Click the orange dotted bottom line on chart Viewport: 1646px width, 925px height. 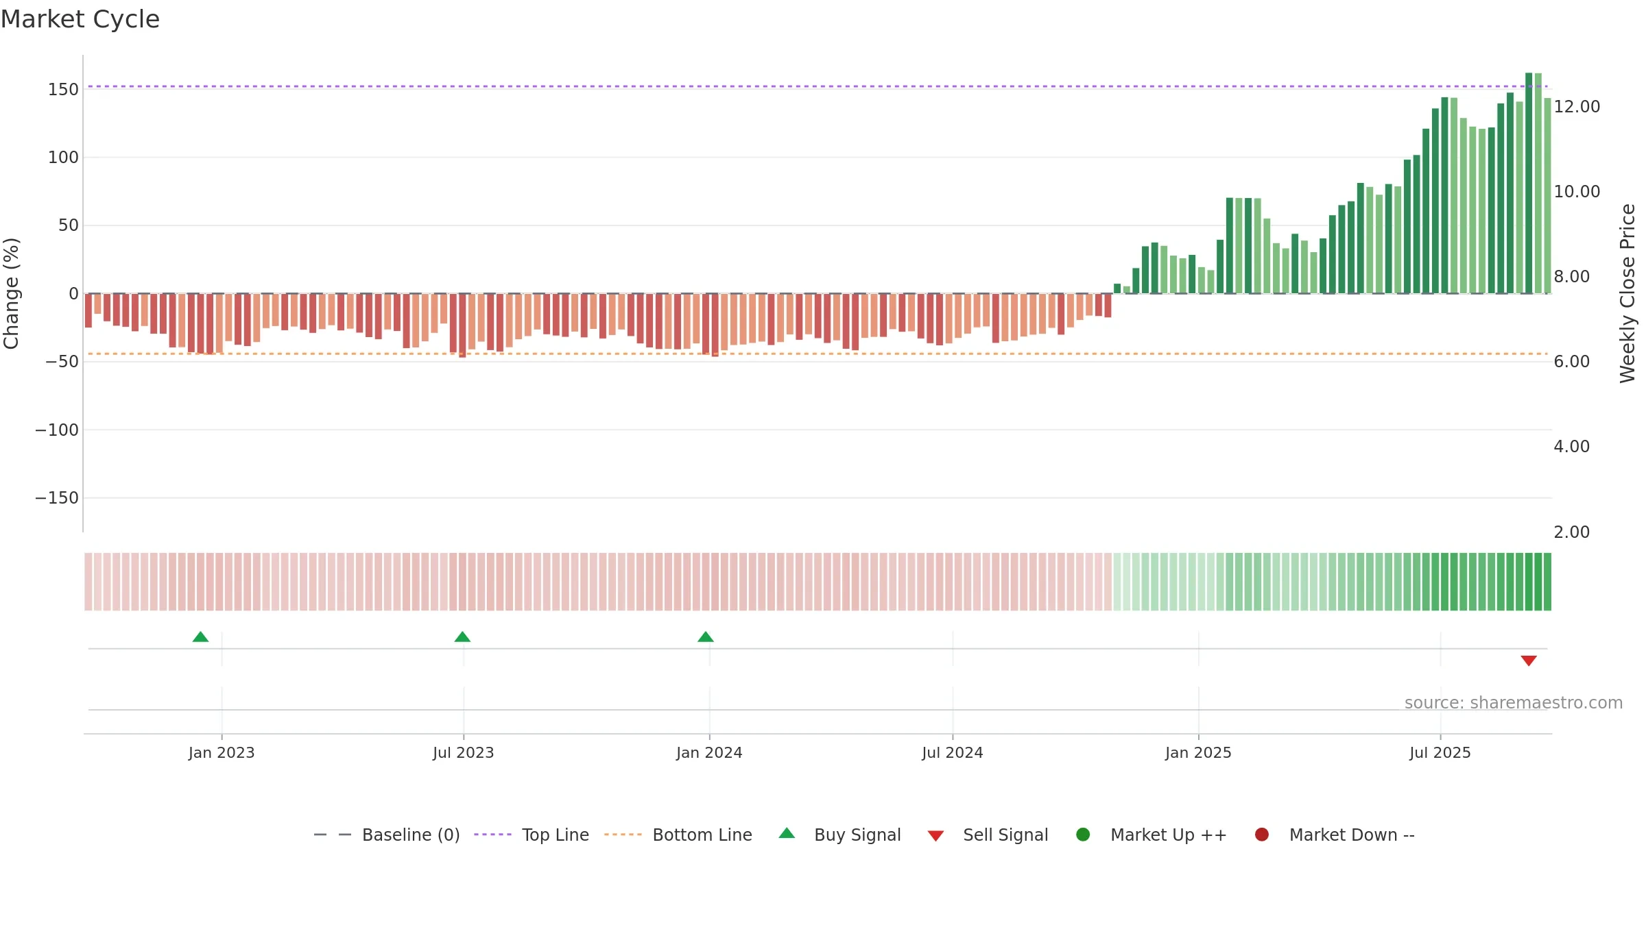pos(818,354)
